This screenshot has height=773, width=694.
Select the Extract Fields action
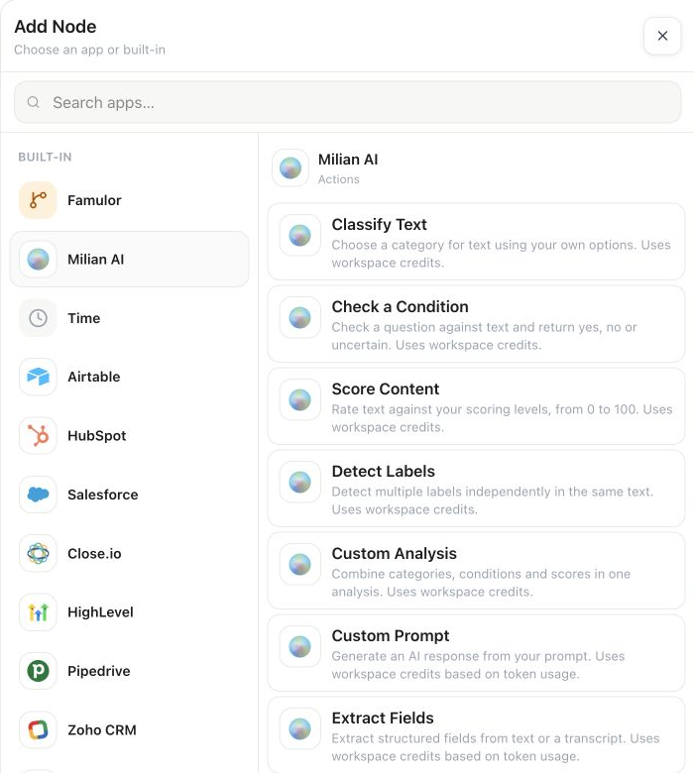[x=476, y=735]
